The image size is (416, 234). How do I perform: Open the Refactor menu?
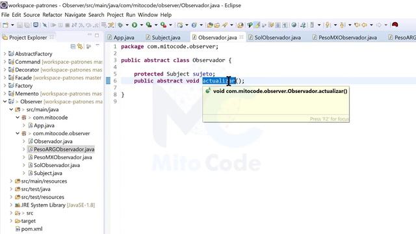pyautogui.click(x=52, y=15)
